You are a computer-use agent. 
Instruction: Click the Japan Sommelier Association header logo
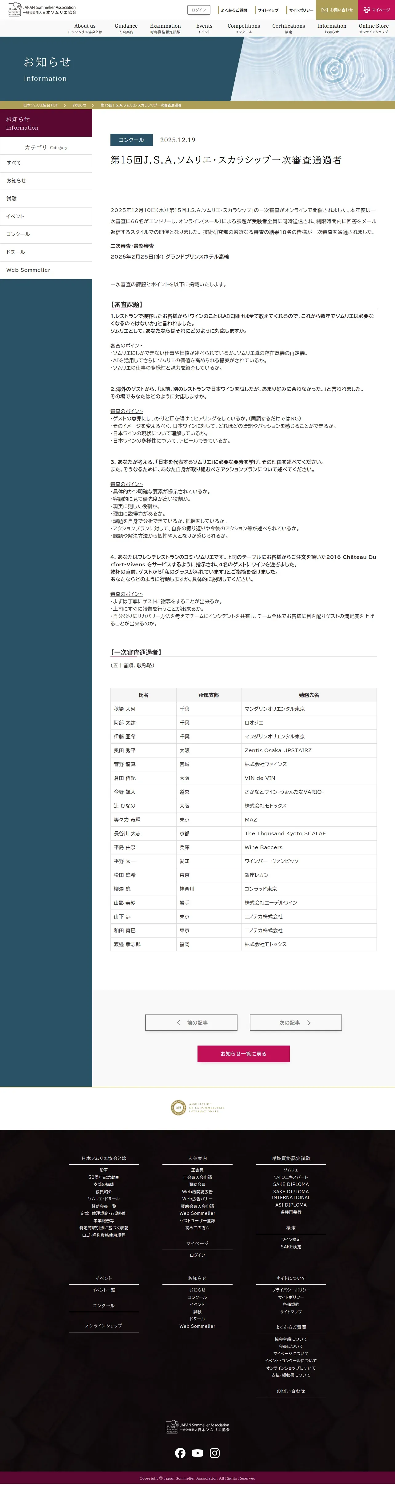[42, 10]
